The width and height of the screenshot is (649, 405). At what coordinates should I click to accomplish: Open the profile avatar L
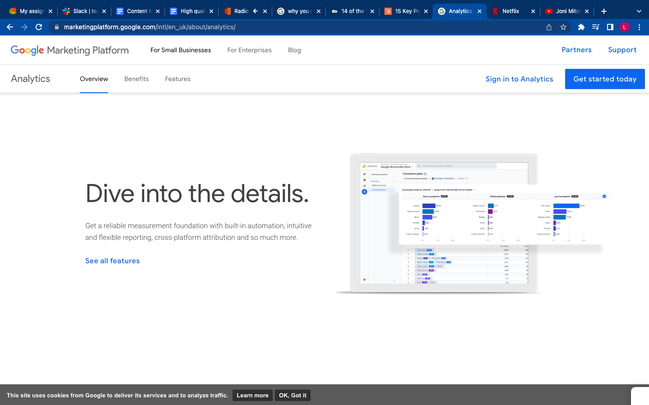tap(624, 27)
